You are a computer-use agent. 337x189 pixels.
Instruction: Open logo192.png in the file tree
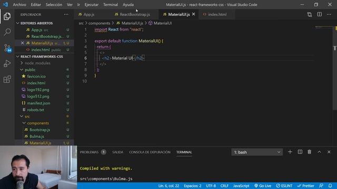click(x=38, y=90)
